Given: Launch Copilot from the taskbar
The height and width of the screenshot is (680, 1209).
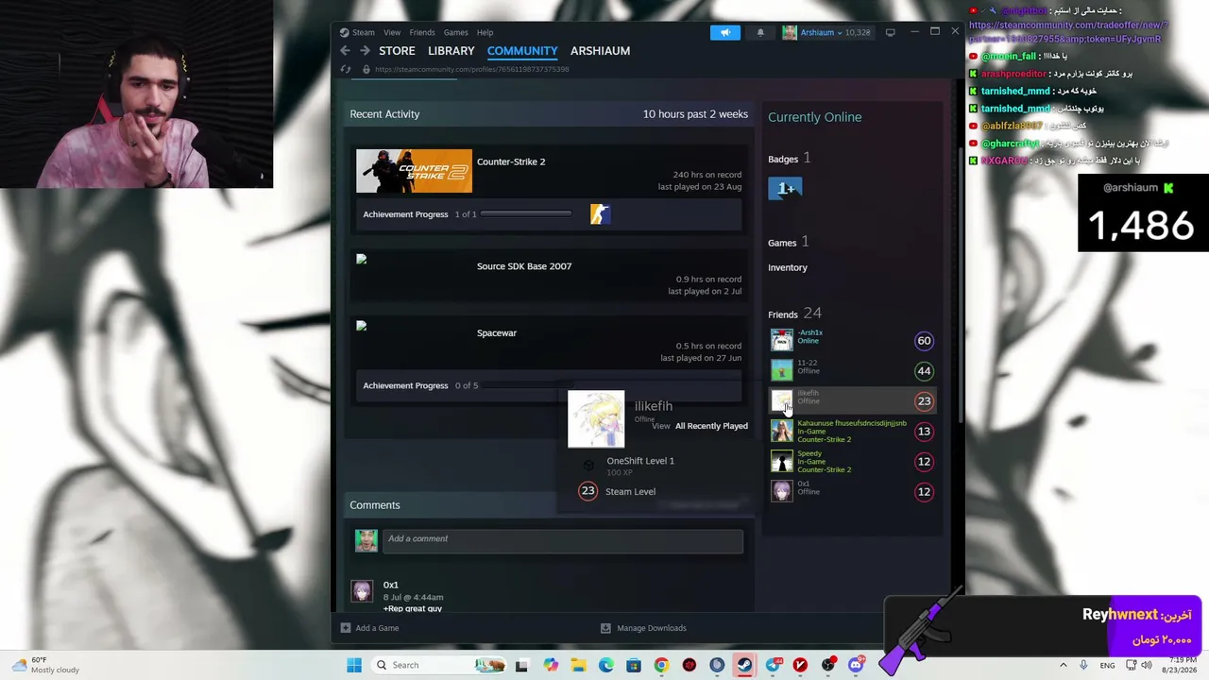Looking at the screenshot, I should coord(551,665).
